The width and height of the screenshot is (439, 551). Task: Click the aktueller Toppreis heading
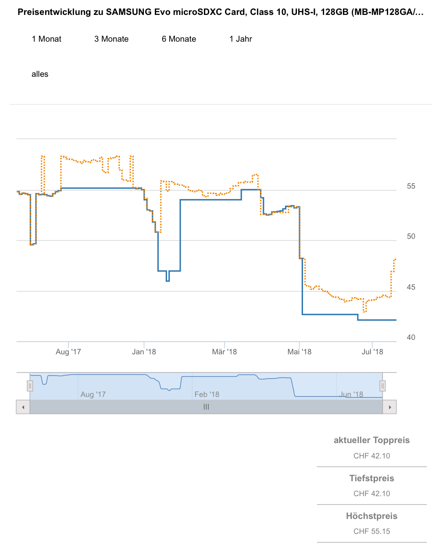[371, 440]
